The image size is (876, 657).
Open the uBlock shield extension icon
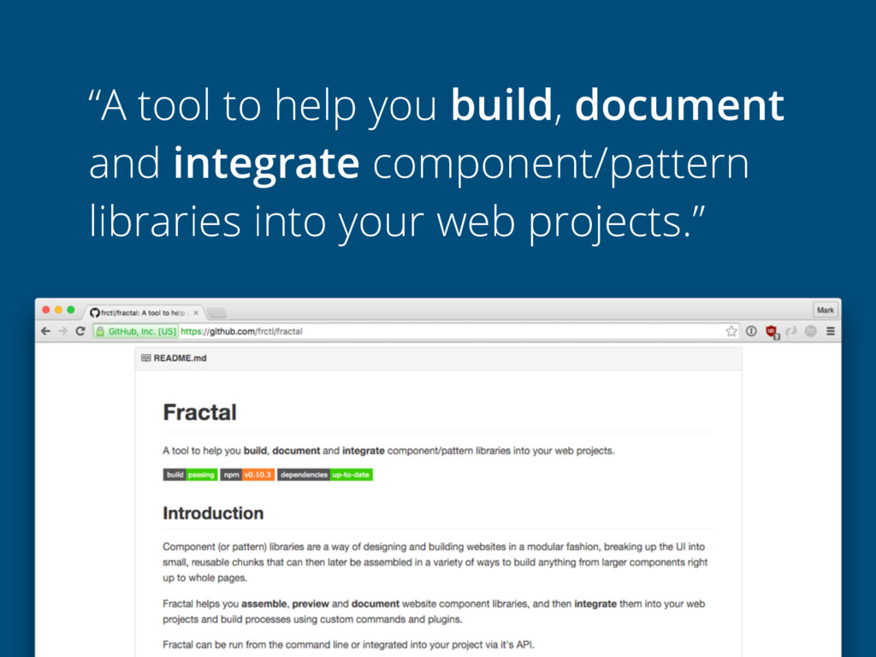(772, 332)
